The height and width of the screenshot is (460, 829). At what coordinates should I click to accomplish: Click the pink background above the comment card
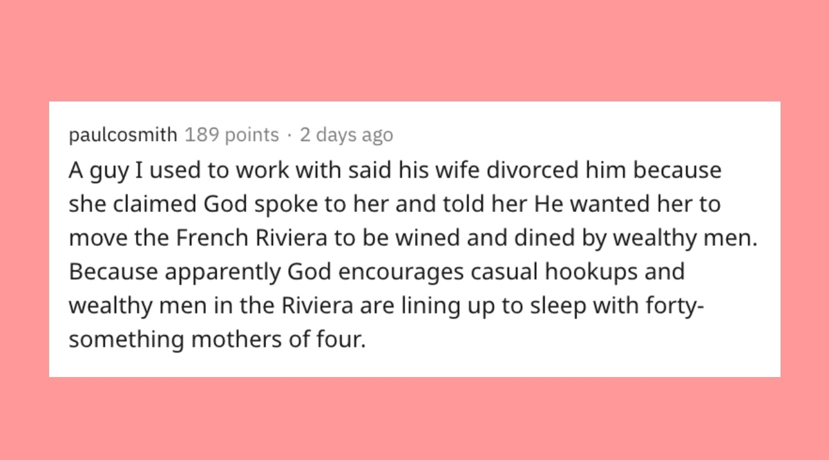[414, 50]
